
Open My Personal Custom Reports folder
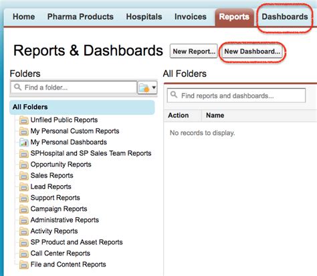click(75, 131)
